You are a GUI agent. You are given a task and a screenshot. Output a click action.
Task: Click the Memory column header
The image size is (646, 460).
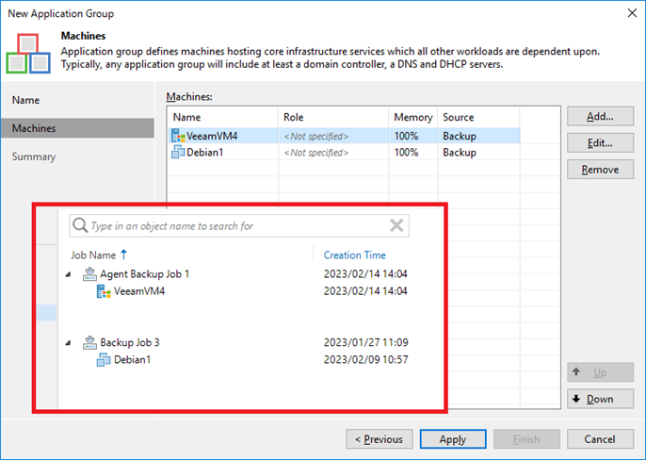tap(413, 117)
